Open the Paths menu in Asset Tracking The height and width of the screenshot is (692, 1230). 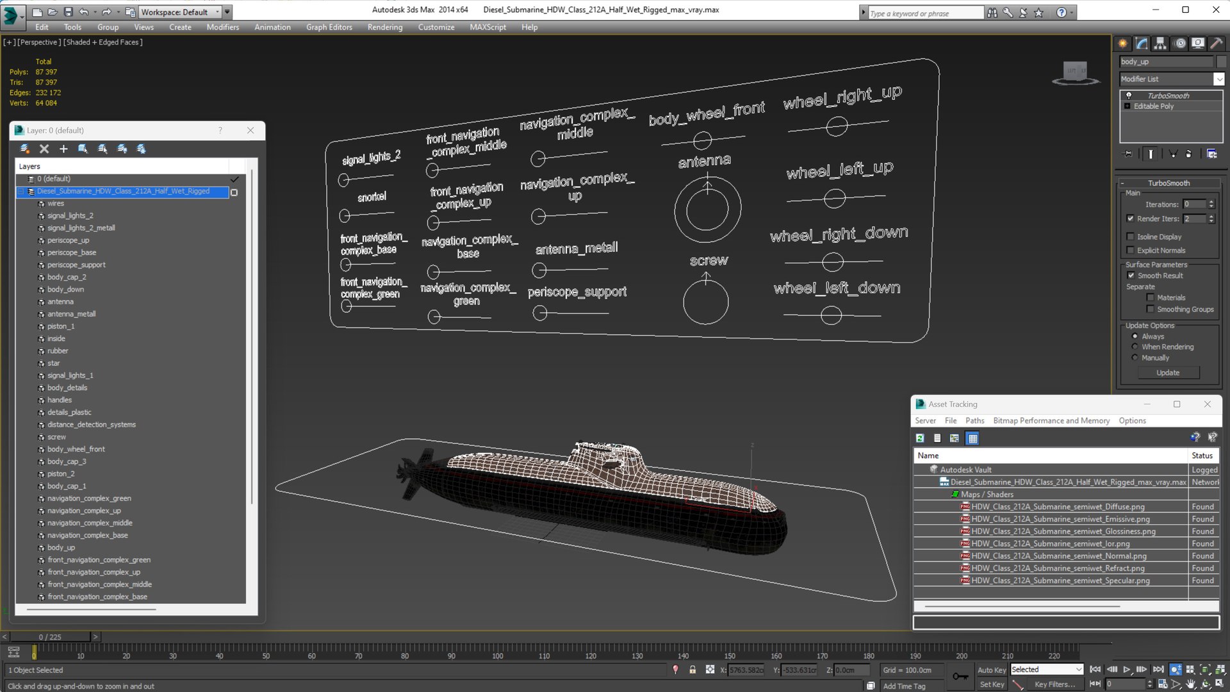(x=974, y=420)
